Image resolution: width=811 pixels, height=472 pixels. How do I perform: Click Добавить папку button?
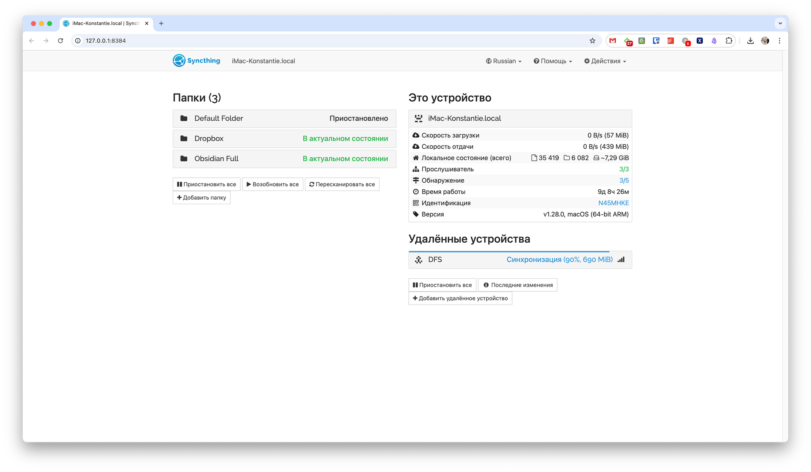tap(202, 198)
